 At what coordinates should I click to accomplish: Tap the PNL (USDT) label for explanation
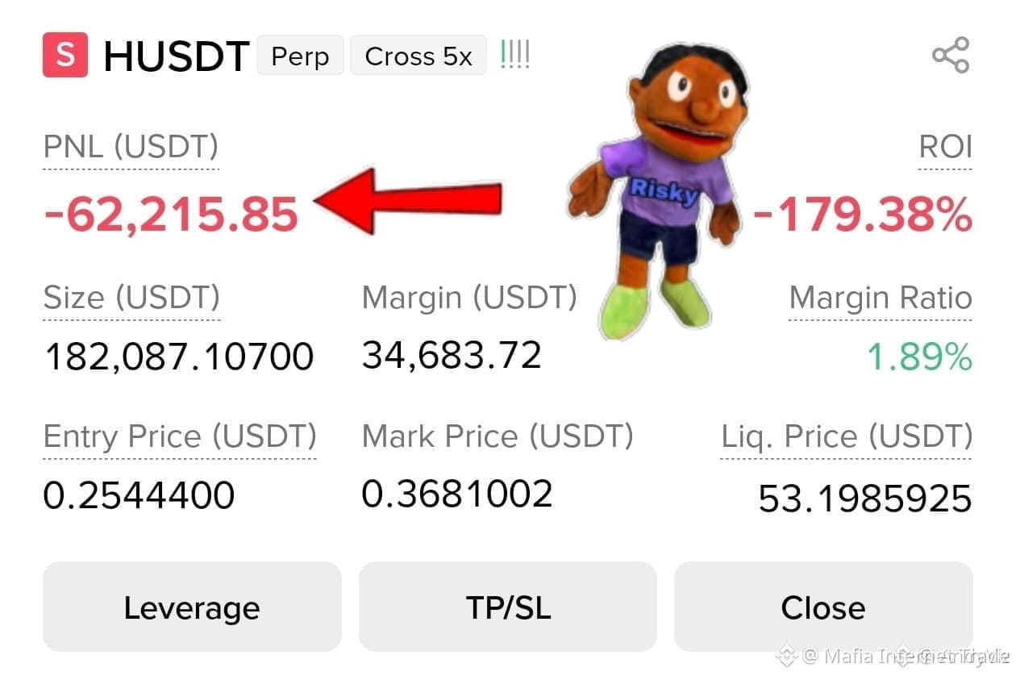coord(131,148)
